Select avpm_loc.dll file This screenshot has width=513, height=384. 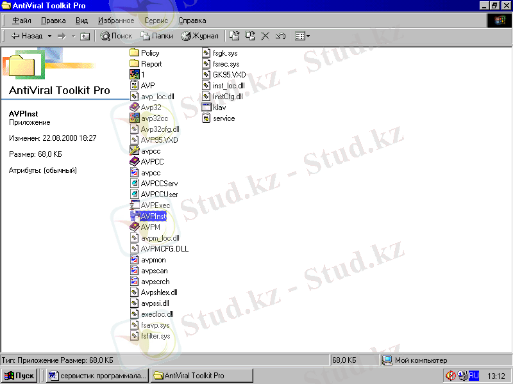point(155,238)
